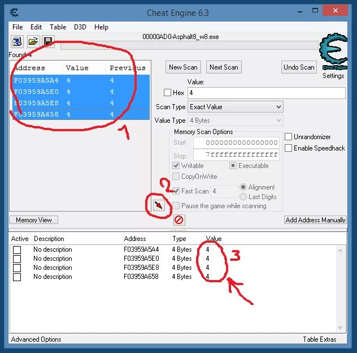The height and width of the screenshot is (353, 357).
Task: Click the Start address field
Action: 236,143
